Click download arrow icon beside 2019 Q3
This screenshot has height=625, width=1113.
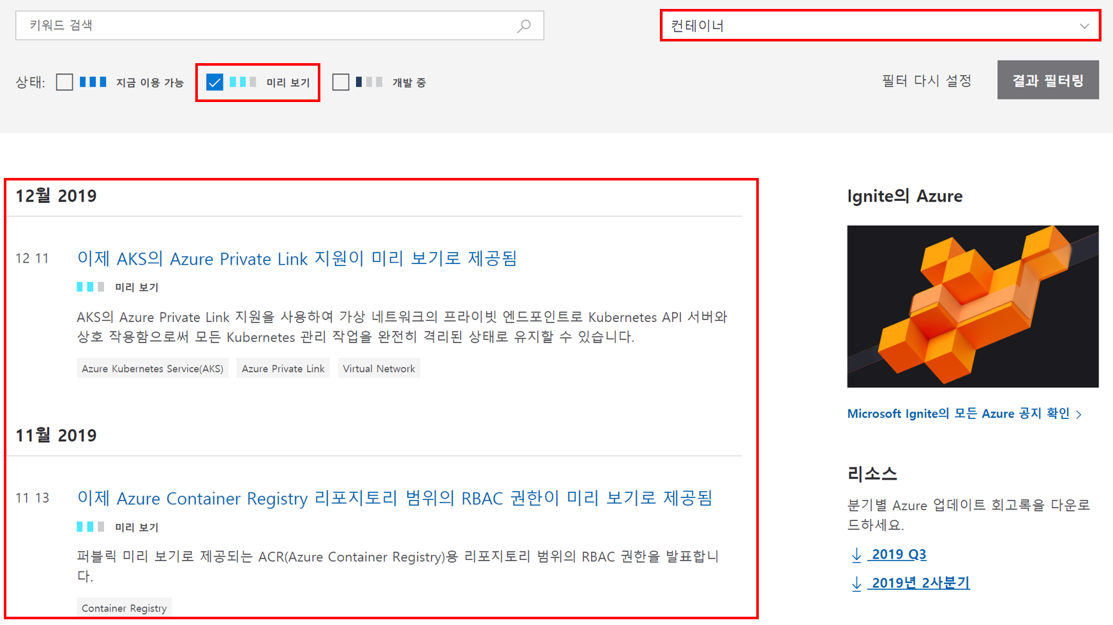(856, 555)
